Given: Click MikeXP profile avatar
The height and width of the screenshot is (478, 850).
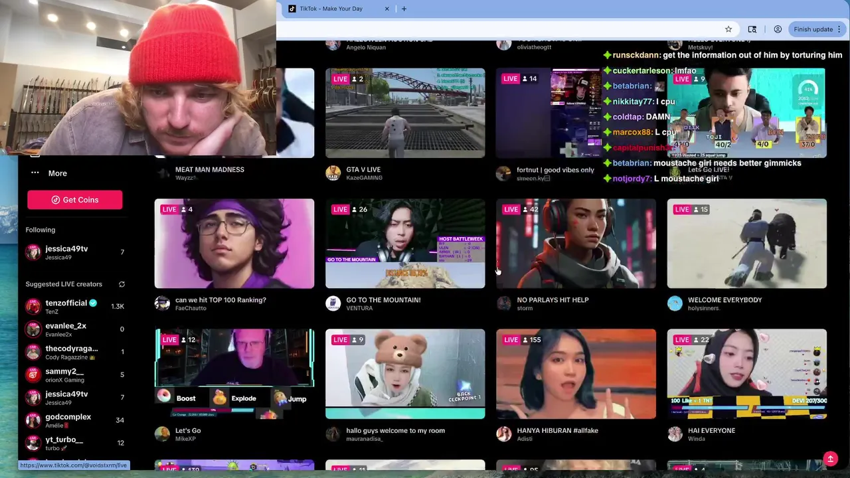Looking at the screenshot, I should tap(162, 434).
